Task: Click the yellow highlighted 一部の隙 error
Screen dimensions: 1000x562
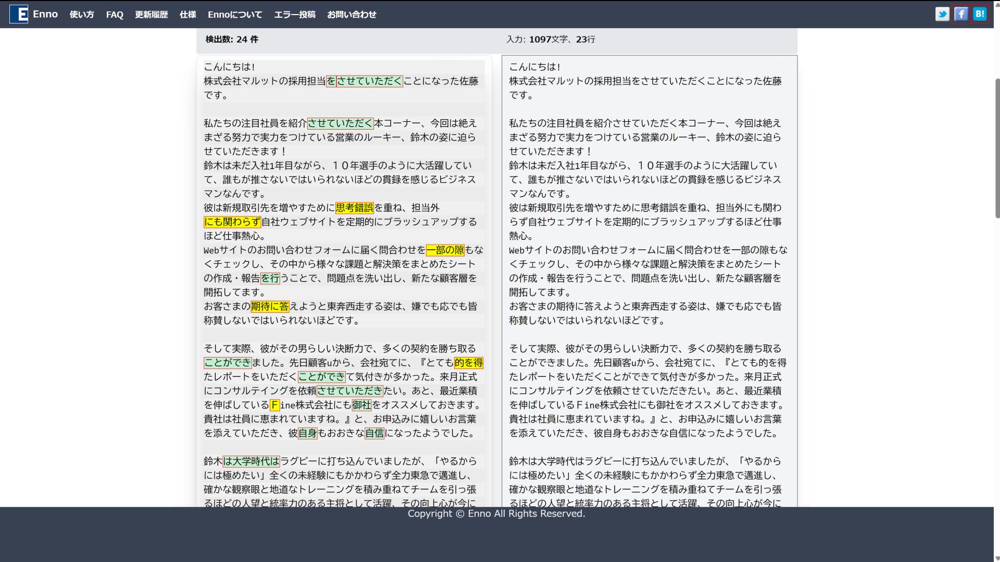Action: click(x=445, y=250)
